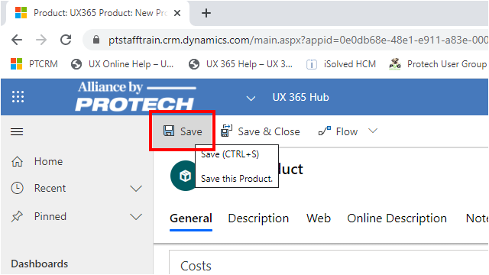
Task: Expand the Recent section chevron
Action: click(x=136, y=189)
